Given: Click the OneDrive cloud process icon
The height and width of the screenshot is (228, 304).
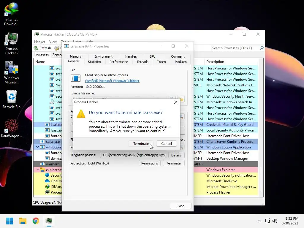Looking at the screenshot, I should pyautogui.click(x=47, y=181).
